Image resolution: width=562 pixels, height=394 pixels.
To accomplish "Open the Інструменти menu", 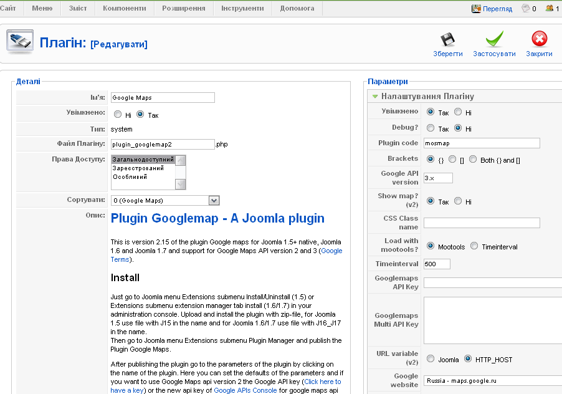I will pos(242,8).
